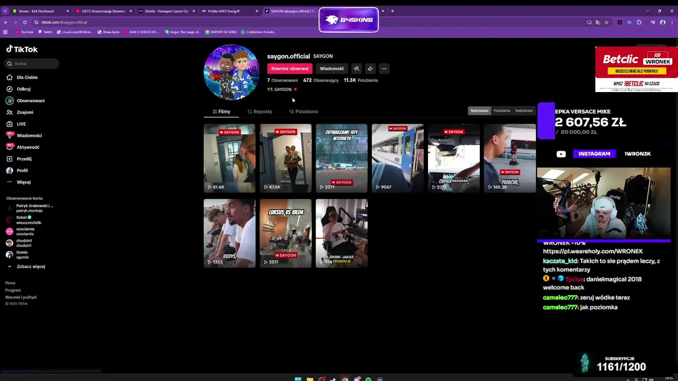The image size is (678, 381).
Task: Click the Wiadomość button on the profile
Action: tap(332, 68)
